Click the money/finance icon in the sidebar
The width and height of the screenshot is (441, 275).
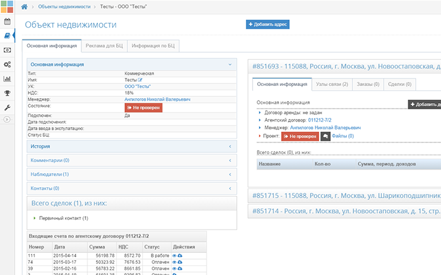pyautogui.click(x=7, y=50)
